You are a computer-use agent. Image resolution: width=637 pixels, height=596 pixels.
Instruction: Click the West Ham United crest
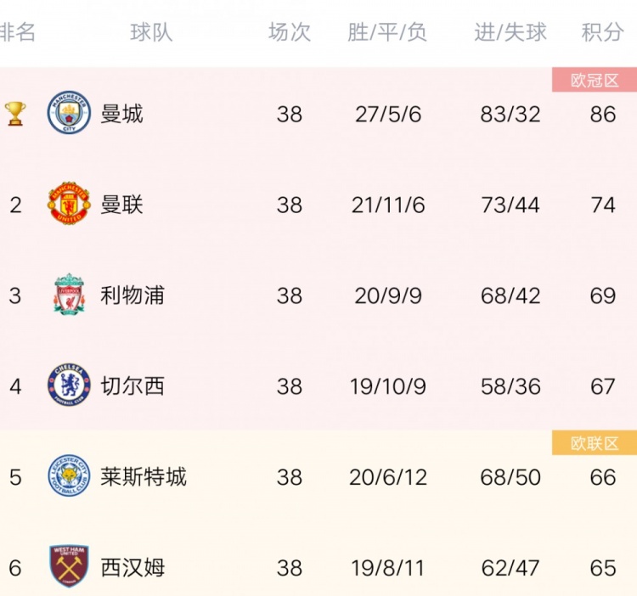pyautogui.click(x=69, y=566)
